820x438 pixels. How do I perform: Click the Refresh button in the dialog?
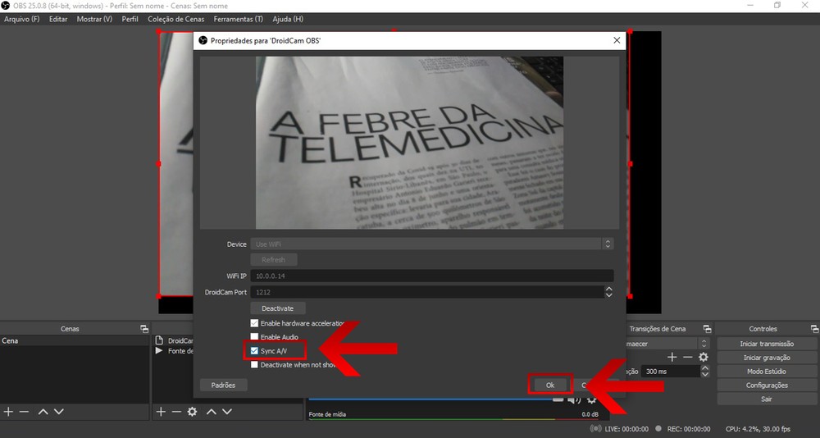tap(274, 259)
